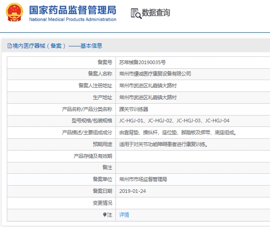Click the value 常州市市场监督管理局
270x227 pixels.
click(143, 179)
